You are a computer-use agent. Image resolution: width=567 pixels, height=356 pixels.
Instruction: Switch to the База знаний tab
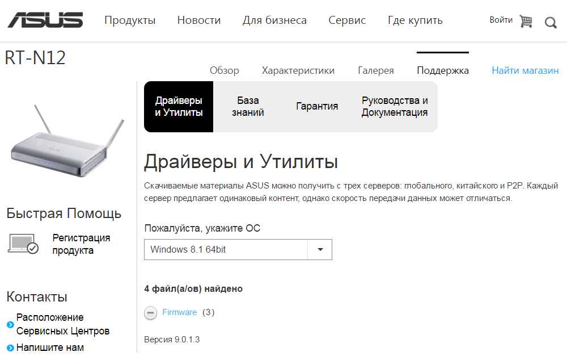(x=248, y=106)
